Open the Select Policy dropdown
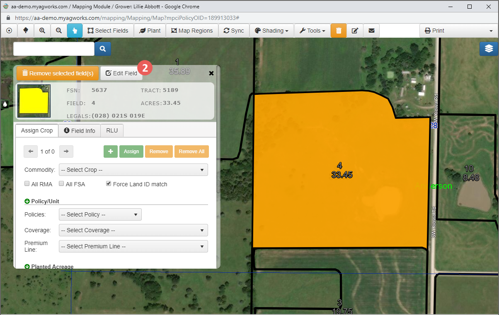 100,214
